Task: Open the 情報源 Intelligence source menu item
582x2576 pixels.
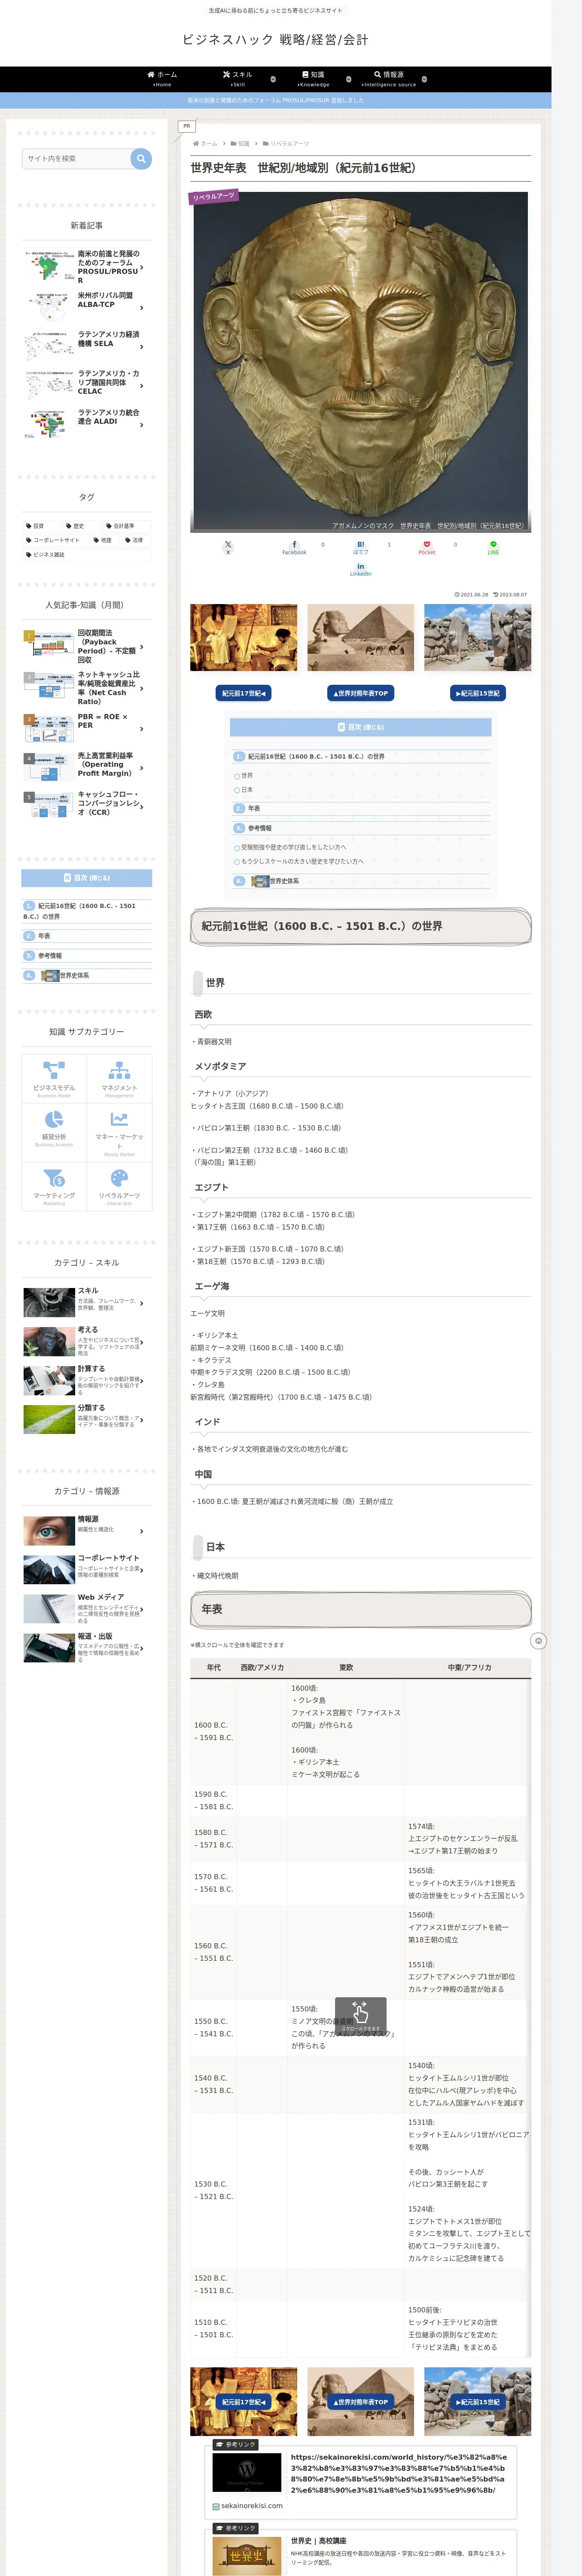Action: [x=389, y=79]
